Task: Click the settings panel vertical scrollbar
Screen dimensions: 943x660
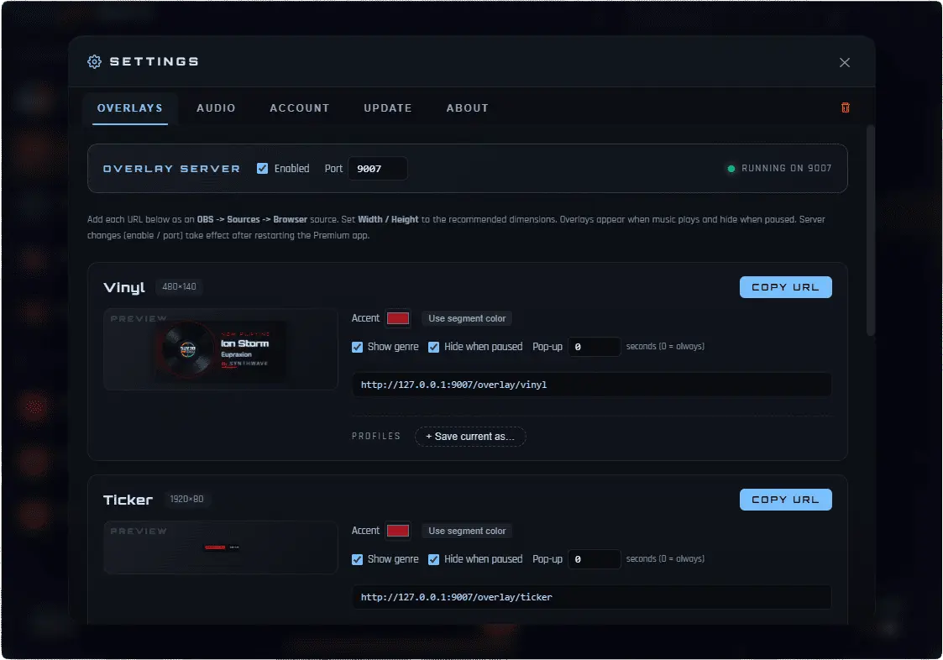Action: tap(870, 230)
